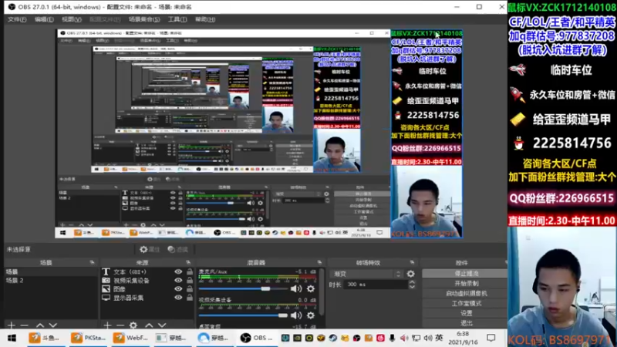Pop out the 转场特效 dock panel
This screenshot has width=617, height=347.
(x=412, y=262)
